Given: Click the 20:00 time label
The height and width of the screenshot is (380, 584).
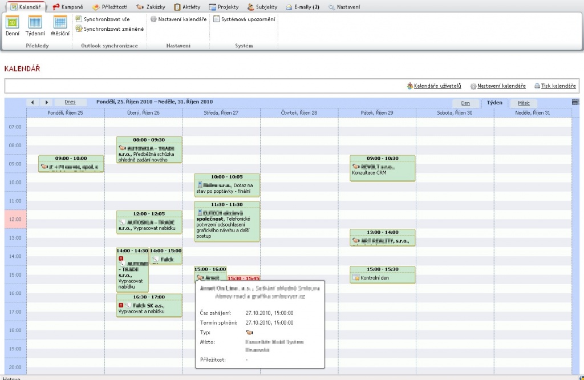Looking at the screenshot, I should click(15, 367).
